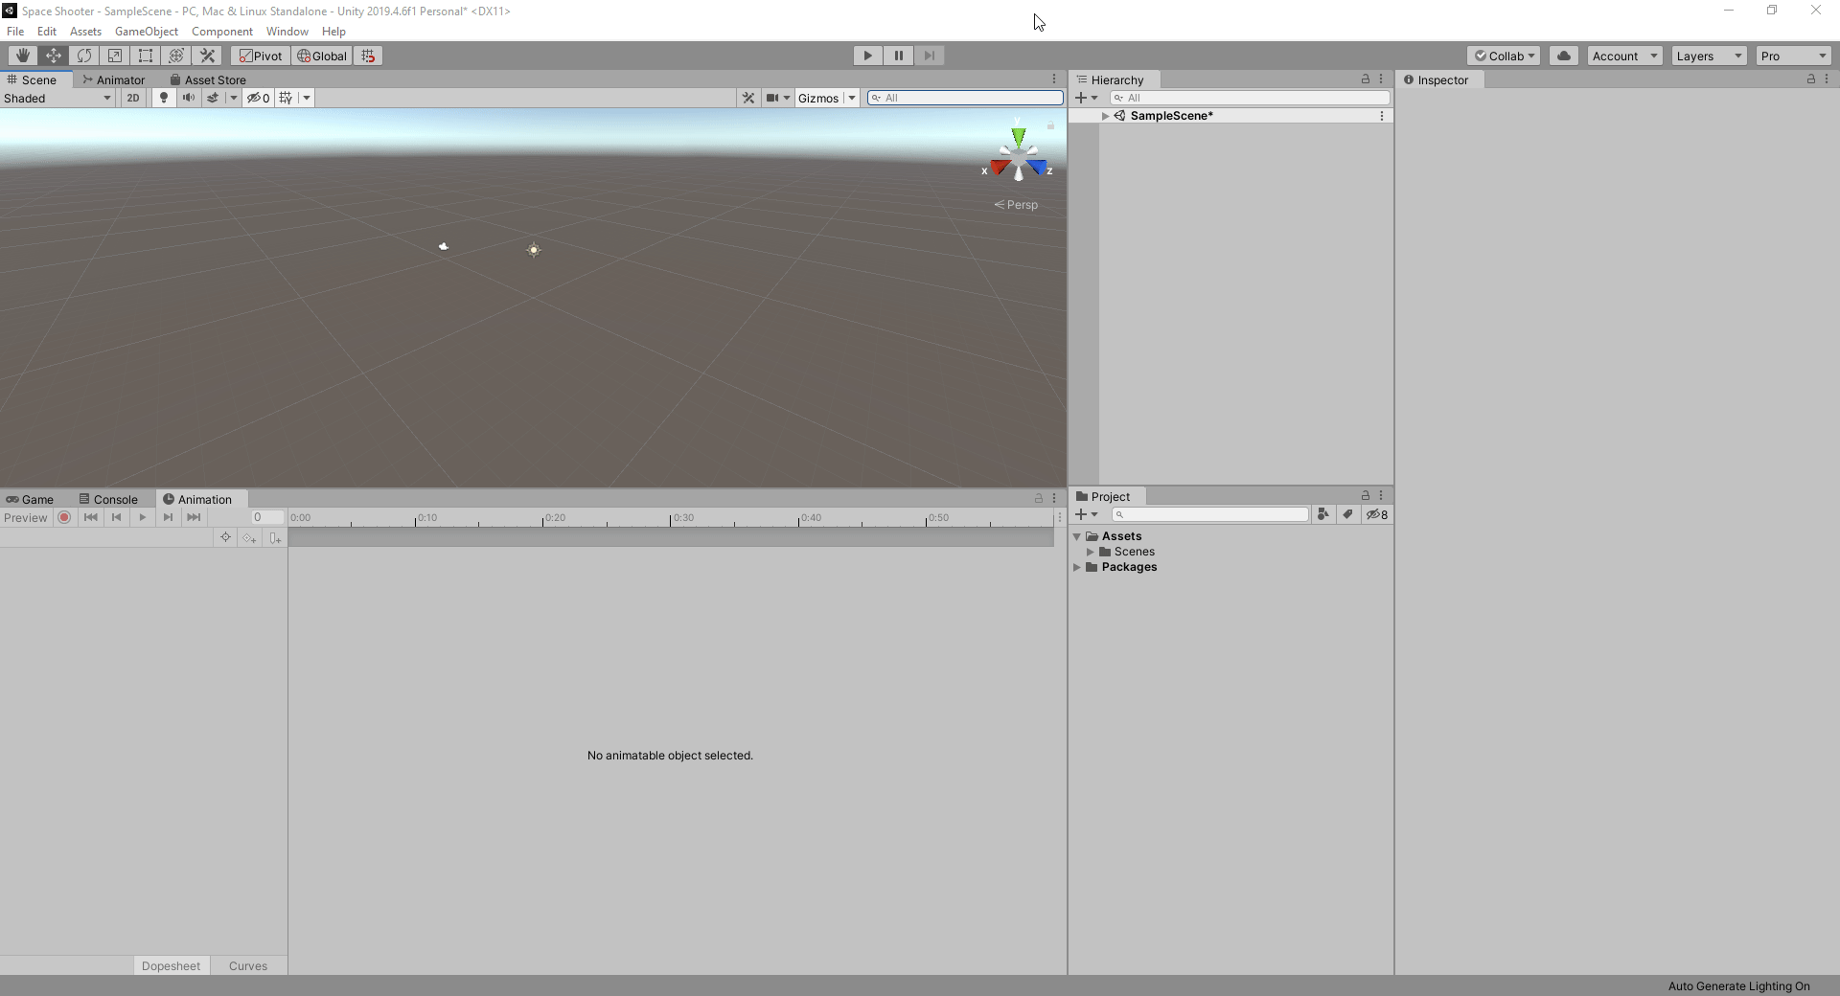Open the custom editor tools button
The width and height of the screenshot is (1840, 996).
click(x=207, y=56)
